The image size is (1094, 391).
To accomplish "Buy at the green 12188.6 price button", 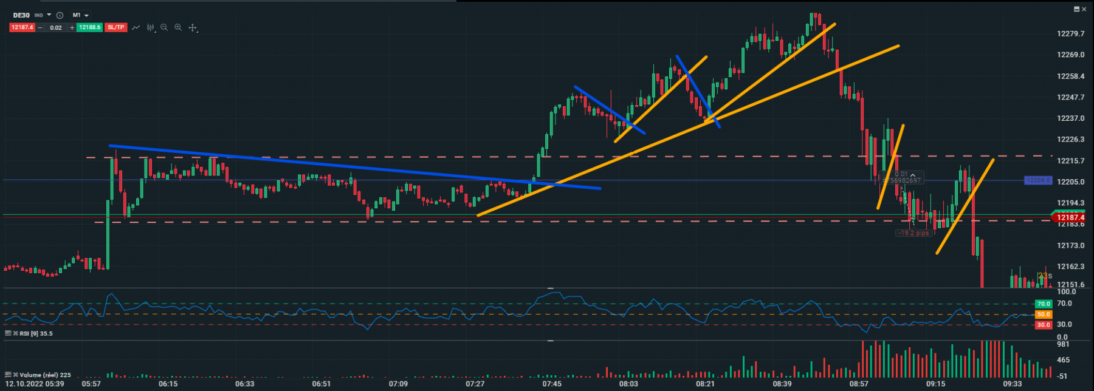I will point(89,27).
